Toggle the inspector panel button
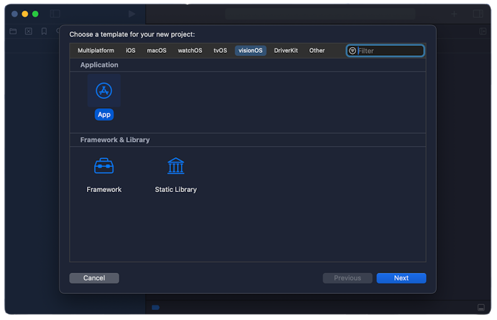497x320 pixels. click(478, 14)
